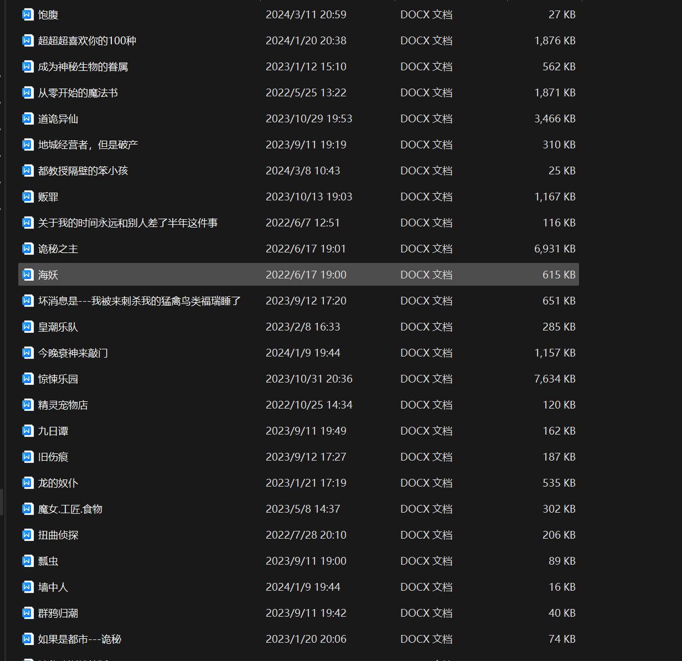
Task: Click the file starting with 坏消息是
Action: click(139, 301)
